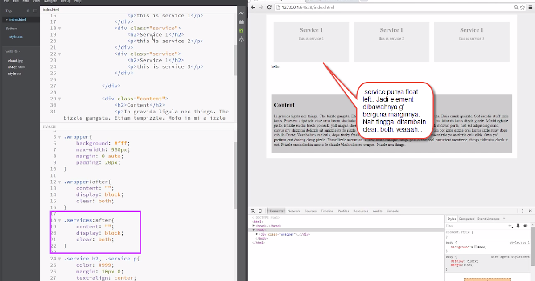Toggle color format with the diamond icon

pos(526,226)
